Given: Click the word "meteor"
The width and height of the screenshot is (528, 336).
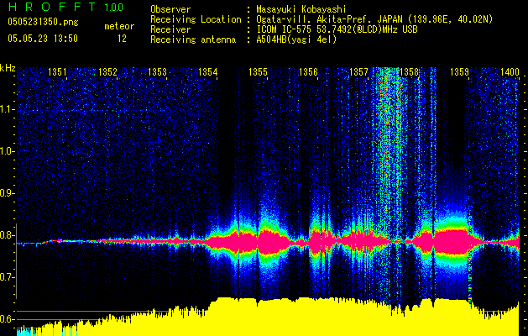Looking at the screenshot, I should (119, 26).
